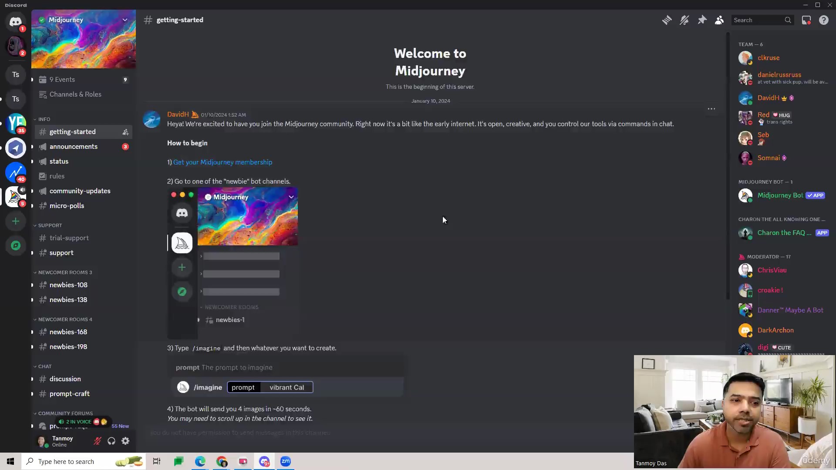
Task: Open Task View on taskbar
Action: [157, 461]
